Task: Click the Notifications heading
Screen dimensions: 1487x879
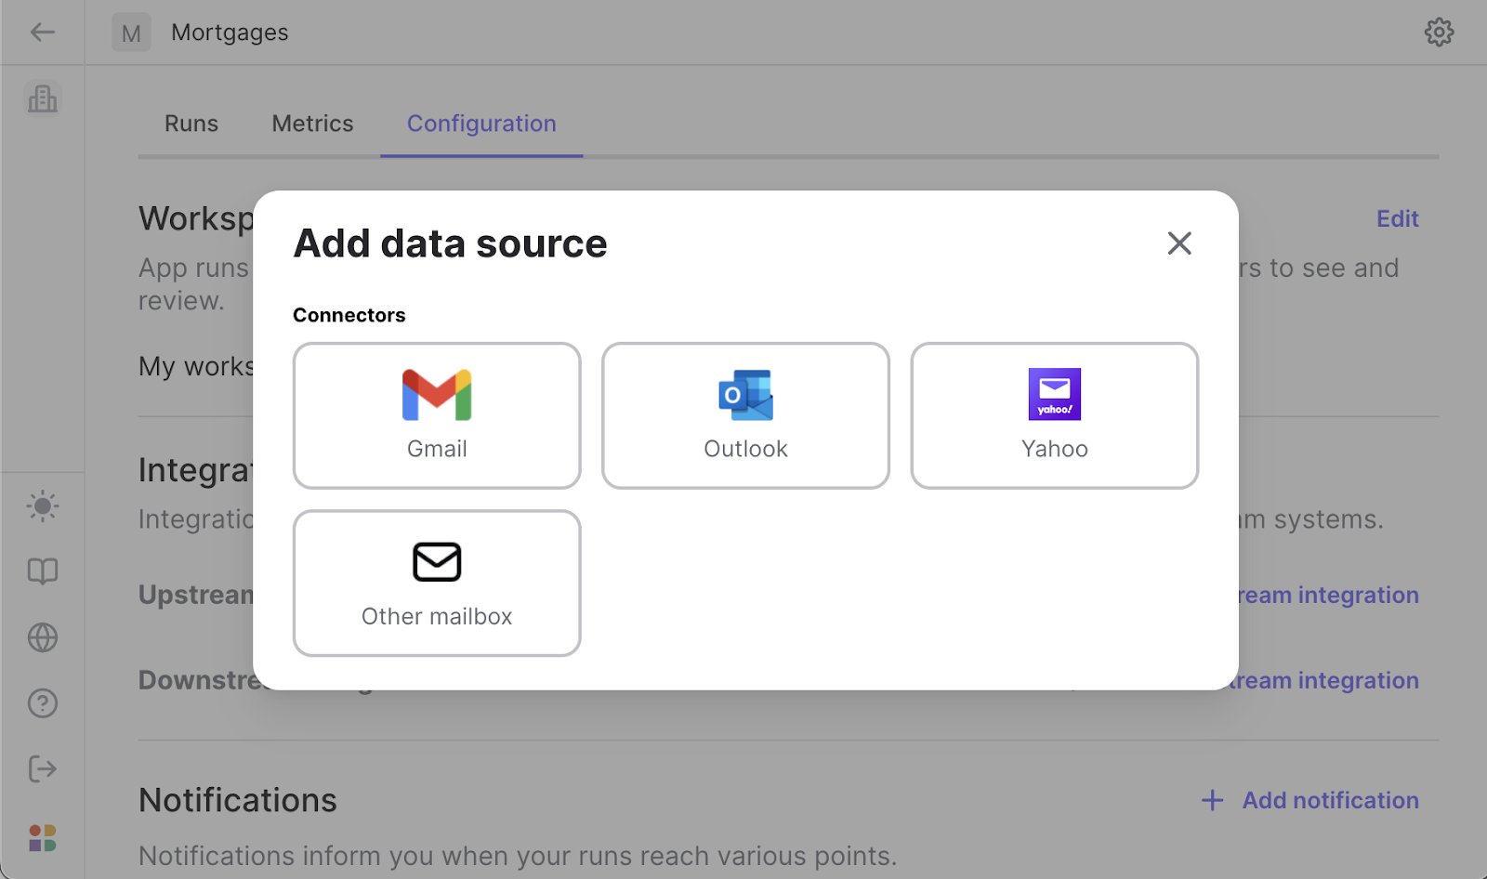Action: (x=238, y=800)
